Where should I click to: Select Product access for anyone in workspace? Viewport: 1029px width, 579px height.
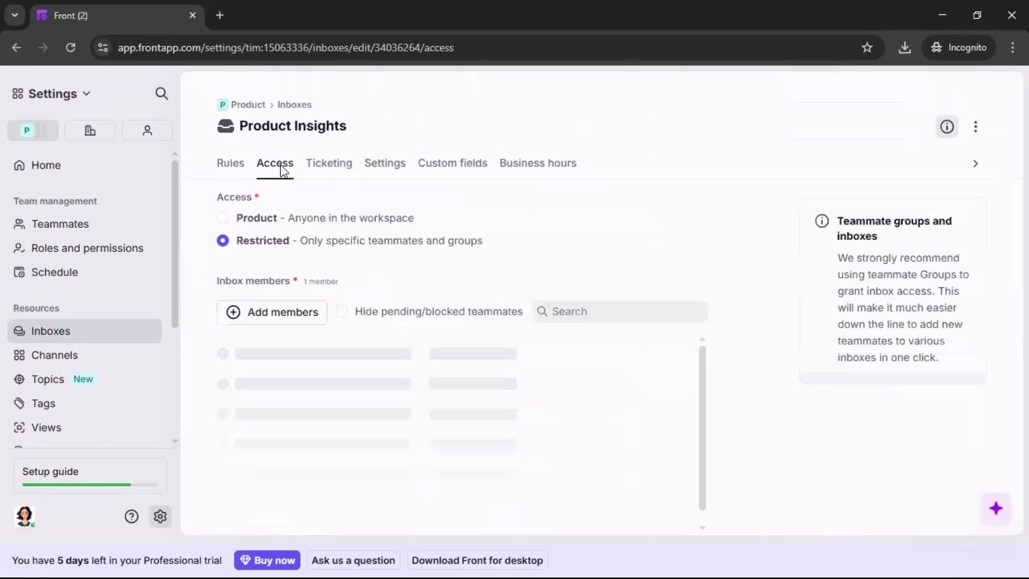(223, 218)
